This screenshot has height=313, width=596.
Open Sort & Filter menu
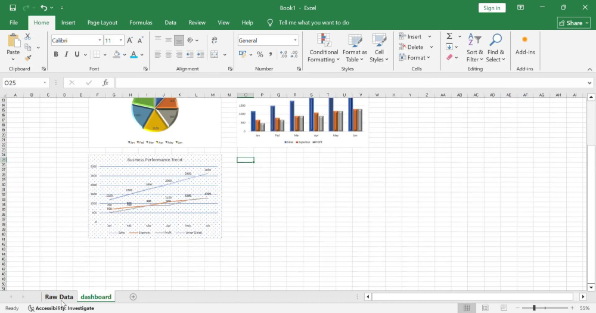pos(475,48)
